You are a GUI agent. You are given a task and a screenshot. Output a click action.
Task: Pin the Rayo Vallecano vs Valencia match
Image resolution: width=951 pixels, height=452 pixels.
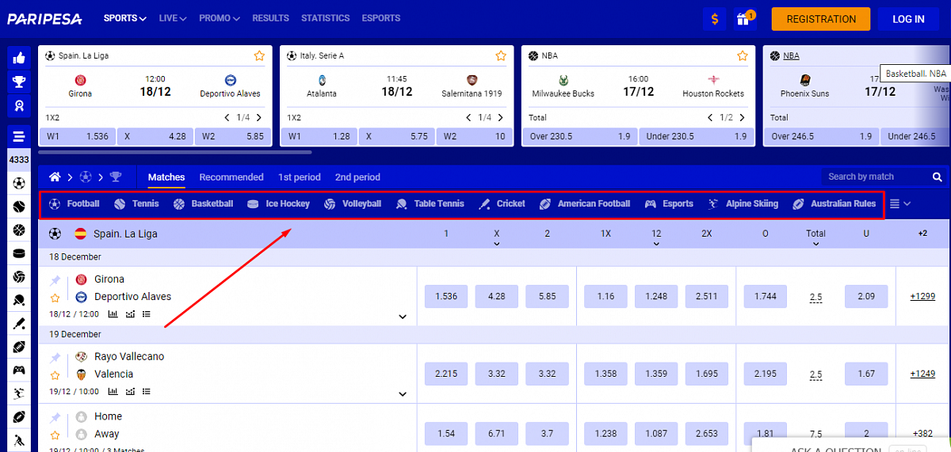(55, 358)
